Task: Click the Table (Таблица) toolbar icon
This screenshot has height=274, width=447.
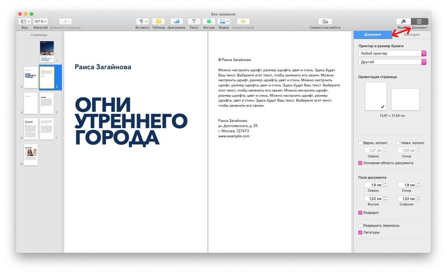Action: (x=159, y=22)
